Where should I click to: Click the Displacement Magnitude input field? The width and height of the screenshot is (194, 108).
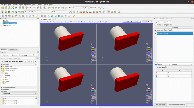pos(24,91)
